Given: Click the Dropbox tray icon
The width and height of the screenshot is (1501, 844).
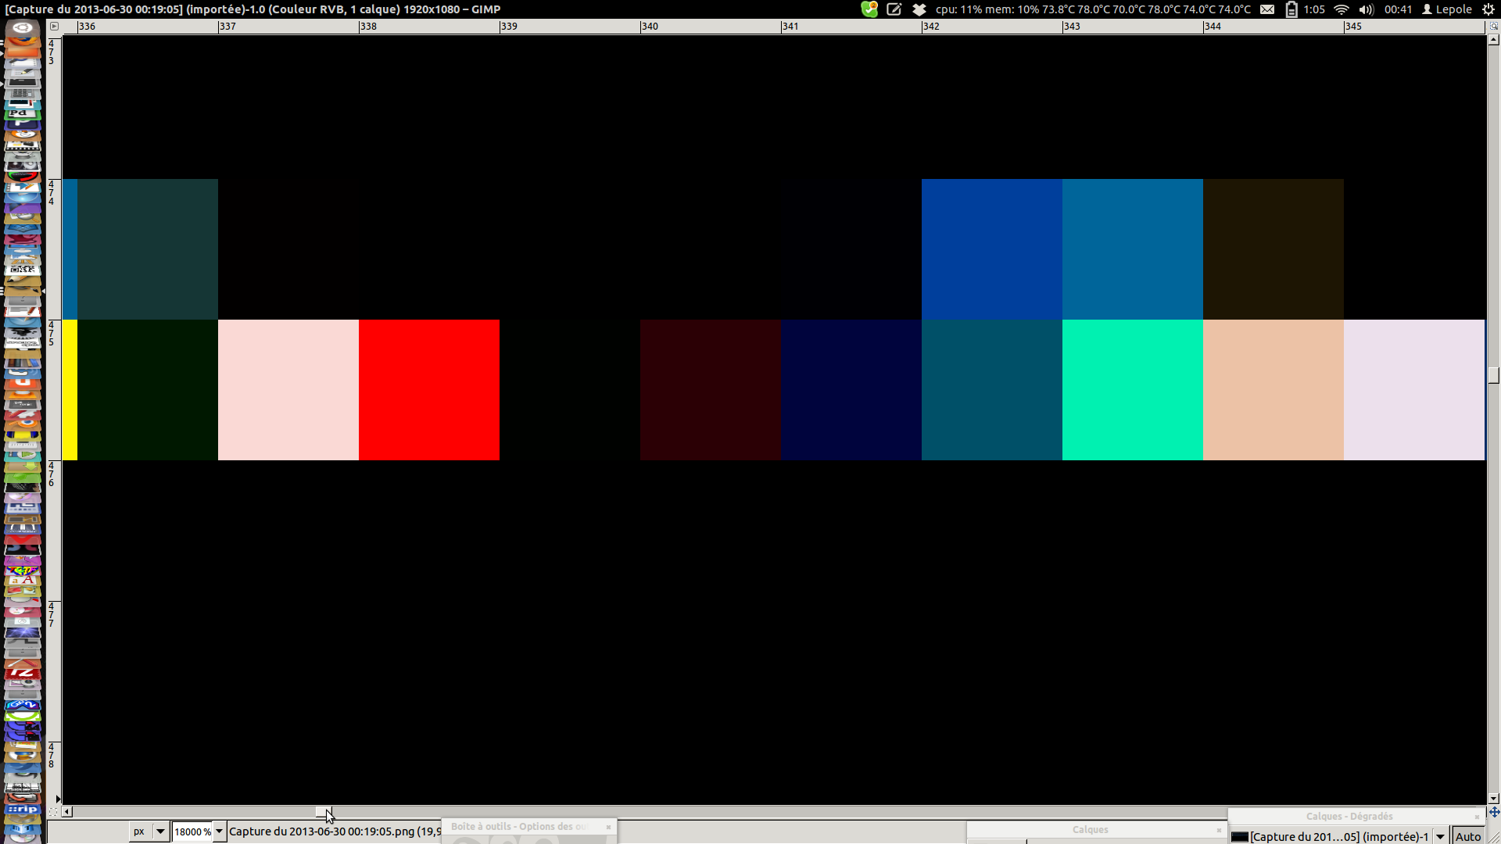Looking at the screenshot, I should (x=919, y=9).
